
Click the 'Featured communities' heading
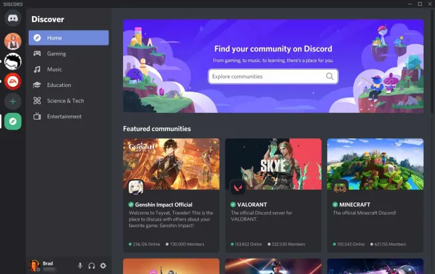point(157,128)
